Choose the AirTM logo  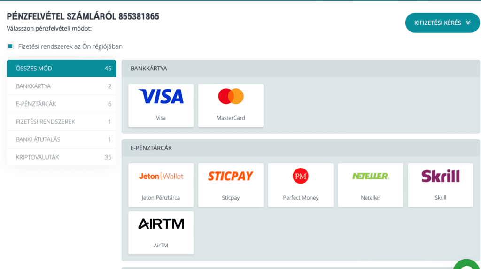pyautogui.click(x=161, y=224)
